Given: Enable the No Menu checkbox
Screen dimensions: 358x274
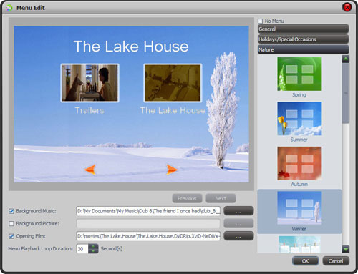Looking at the screenshot, I should coord(260,21).
